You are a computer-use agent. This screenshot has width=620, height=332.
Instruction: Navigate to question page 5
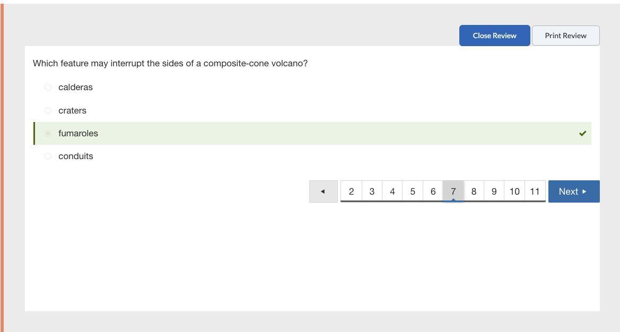[x=413, y=191]
